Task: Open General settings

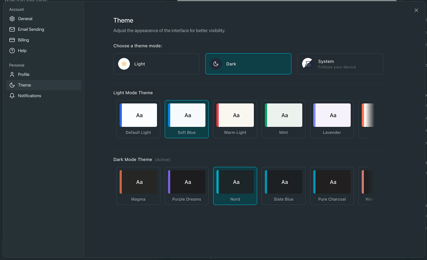Action: [x=44, y=19]
